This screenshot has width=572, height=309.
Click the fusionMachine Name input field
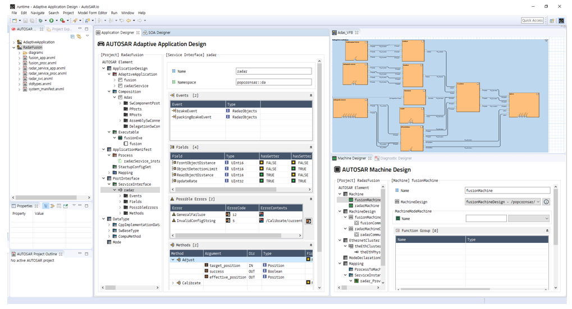[507, 191]
